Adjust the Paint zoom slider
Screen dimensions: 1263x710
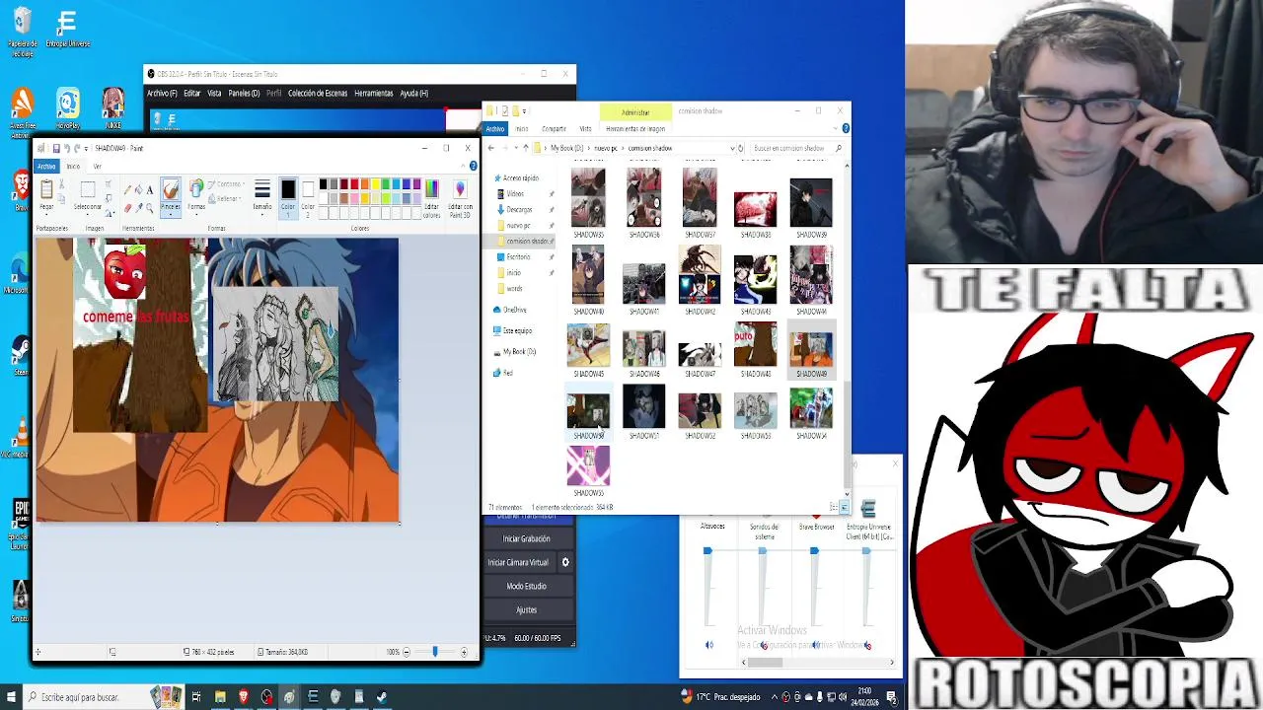434,652
